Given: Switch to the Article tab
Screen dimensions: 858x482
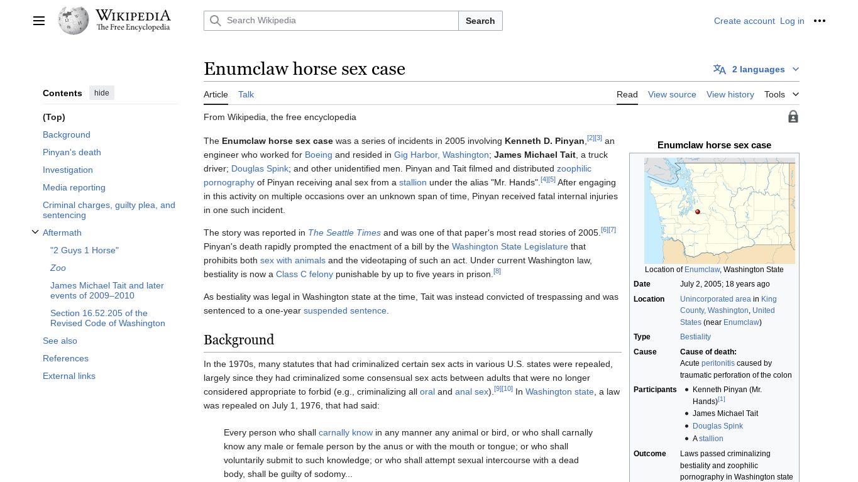Looking at the screenshot, I should pyautogui.click(x=216, y=94).
